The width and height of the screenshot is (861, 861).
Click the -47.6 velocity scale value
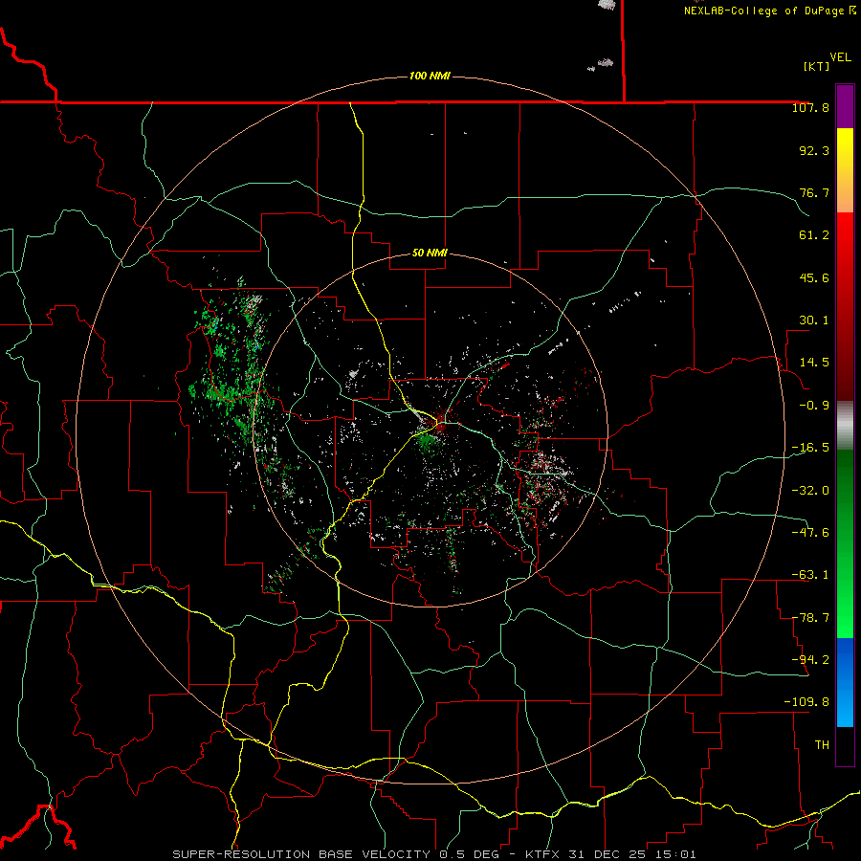(x=810, y=532)
